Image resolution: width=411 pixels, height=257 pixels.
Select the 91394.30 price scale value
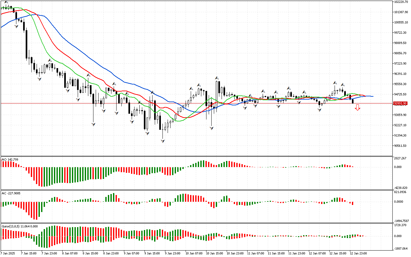tap(401, 136)
